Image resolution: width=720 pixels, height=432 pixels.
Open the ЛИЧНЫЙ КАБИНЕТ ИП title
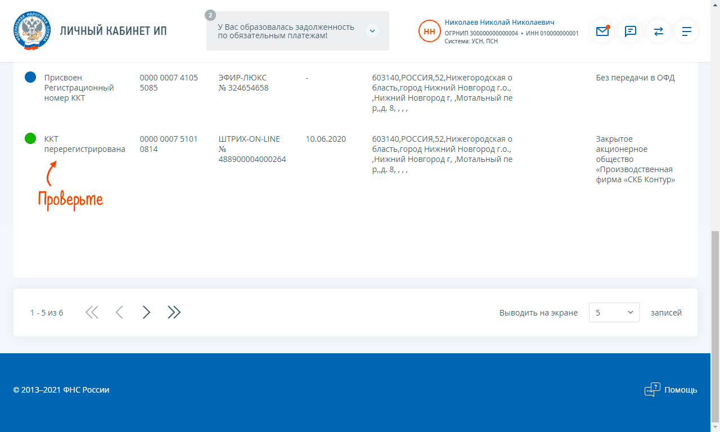[x=113, y=31]
